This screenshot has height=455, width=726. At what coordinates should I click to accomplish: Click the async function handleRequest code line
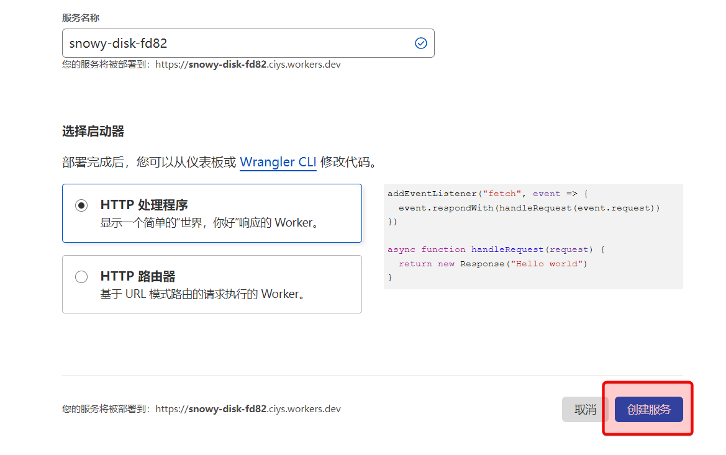[496, 250]
